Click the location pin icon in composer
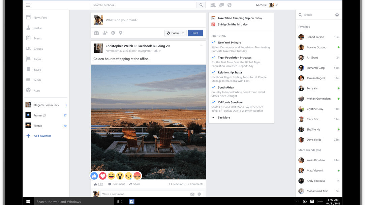The image size is (365, 205). pos(121,33)
